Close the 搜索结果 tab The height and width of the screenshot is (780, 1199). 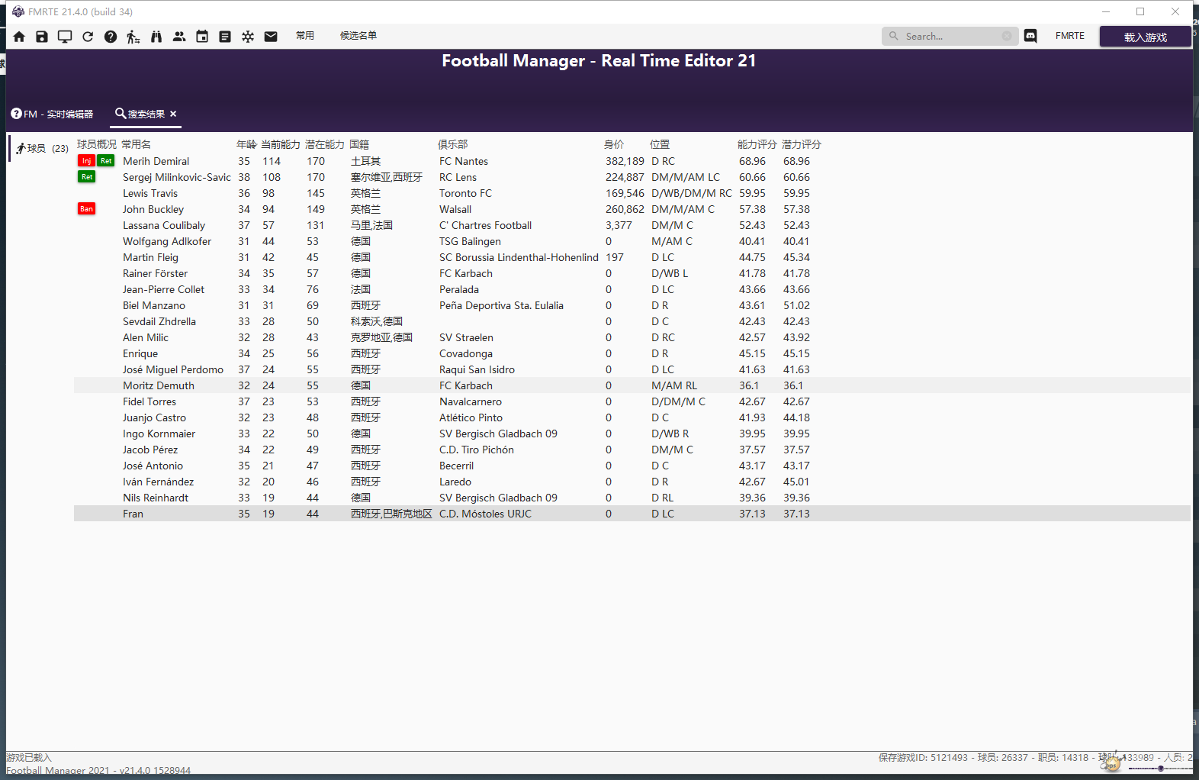[173, 114]
